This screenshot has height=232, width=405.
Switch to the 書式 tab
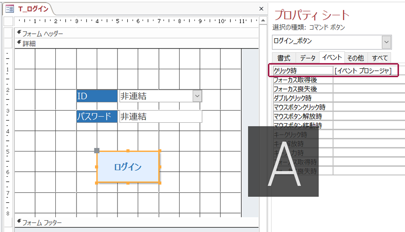(x=283, y=58)
